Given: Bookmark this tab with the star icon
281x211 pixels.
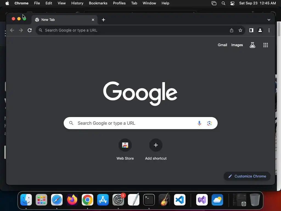Looking at the screenshot, I should coord(240,30).
